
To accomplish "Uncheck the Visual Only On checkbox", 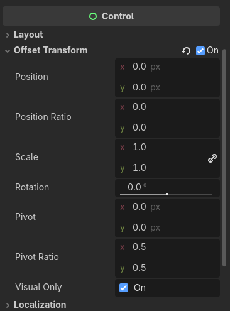I will 124,288.
